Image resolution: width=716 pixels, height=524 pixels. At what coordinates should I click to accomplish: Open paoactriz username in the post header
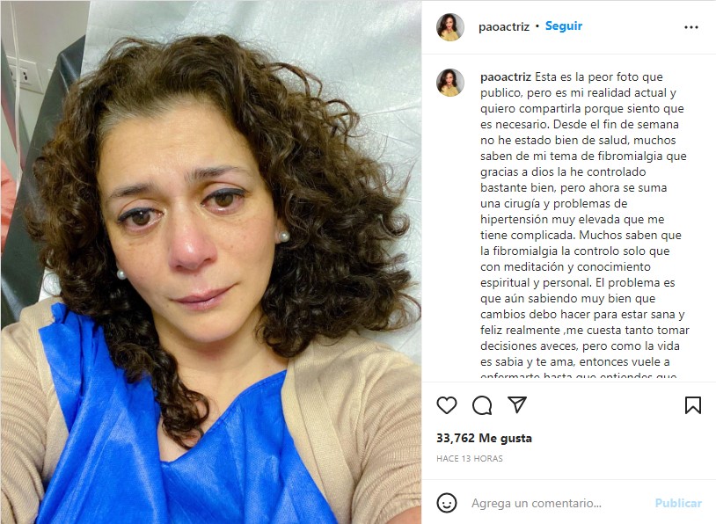click(x=504, y=27)
